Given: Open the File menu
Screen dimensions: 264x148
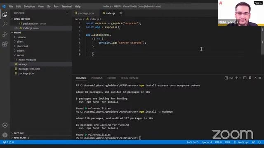Looking at the screenshot, I should [11, 7].
